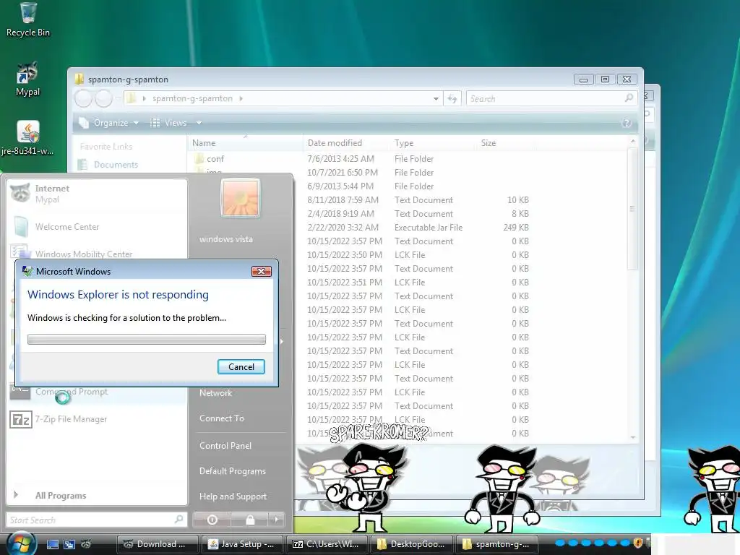
Task: Click the Explorer forward navigation button
Action: pyautogui.click(x=104, y=98)
